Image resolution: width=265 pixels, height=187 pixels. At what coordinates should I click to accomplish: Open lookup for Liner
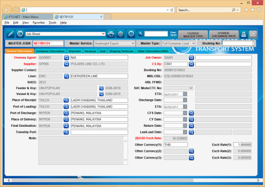coord(66,76)
